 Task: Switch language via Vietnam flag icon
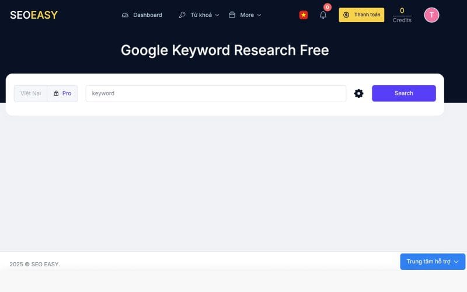tap(304, 15)
